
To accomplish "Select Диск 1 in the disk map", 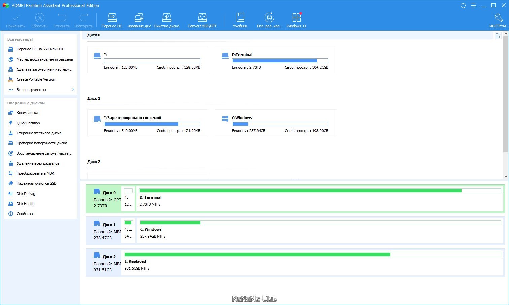I will [x=103, y=231].
